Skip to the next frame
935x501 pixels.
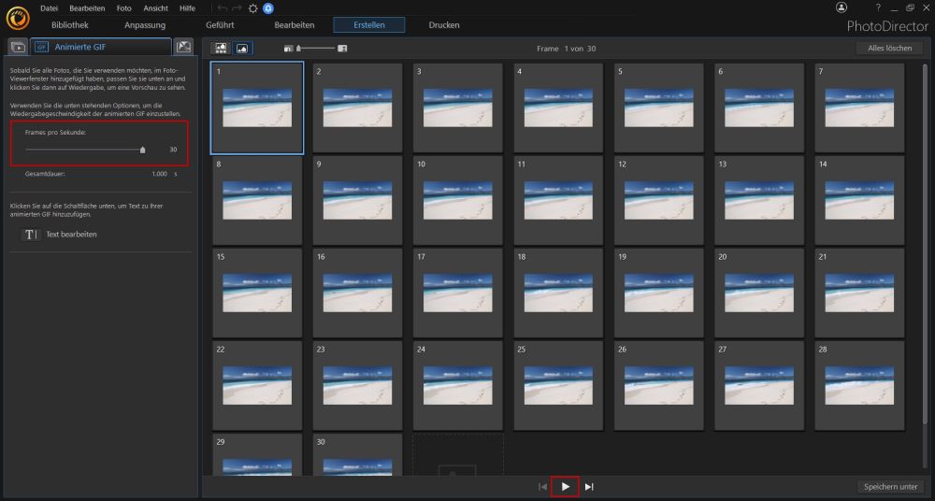click(x=589, y=487)
